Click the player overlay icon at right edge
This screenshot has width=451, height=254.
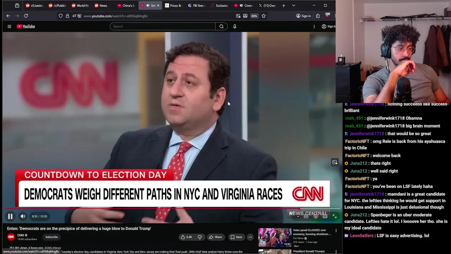click(x=335, y=162)
